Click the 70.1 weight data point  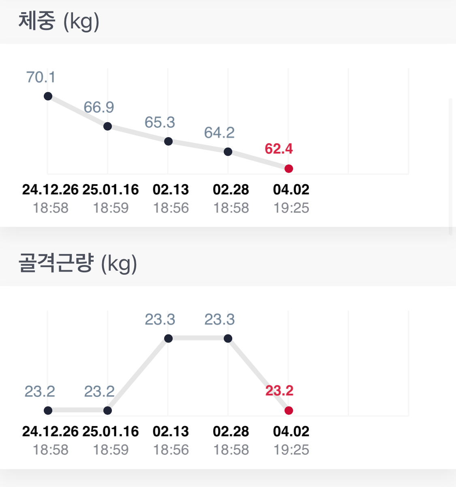(x=48, y=96)
